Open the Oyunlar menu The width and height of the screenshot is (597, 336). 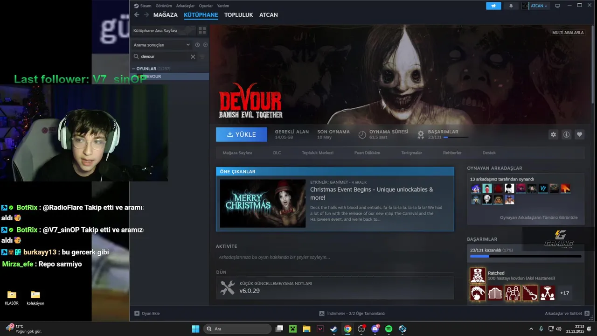click(206, 6)
